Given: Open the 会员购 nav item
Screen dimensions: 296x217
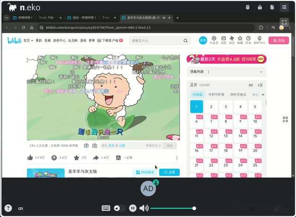Looking at the screenshot, I should point(73,40).
